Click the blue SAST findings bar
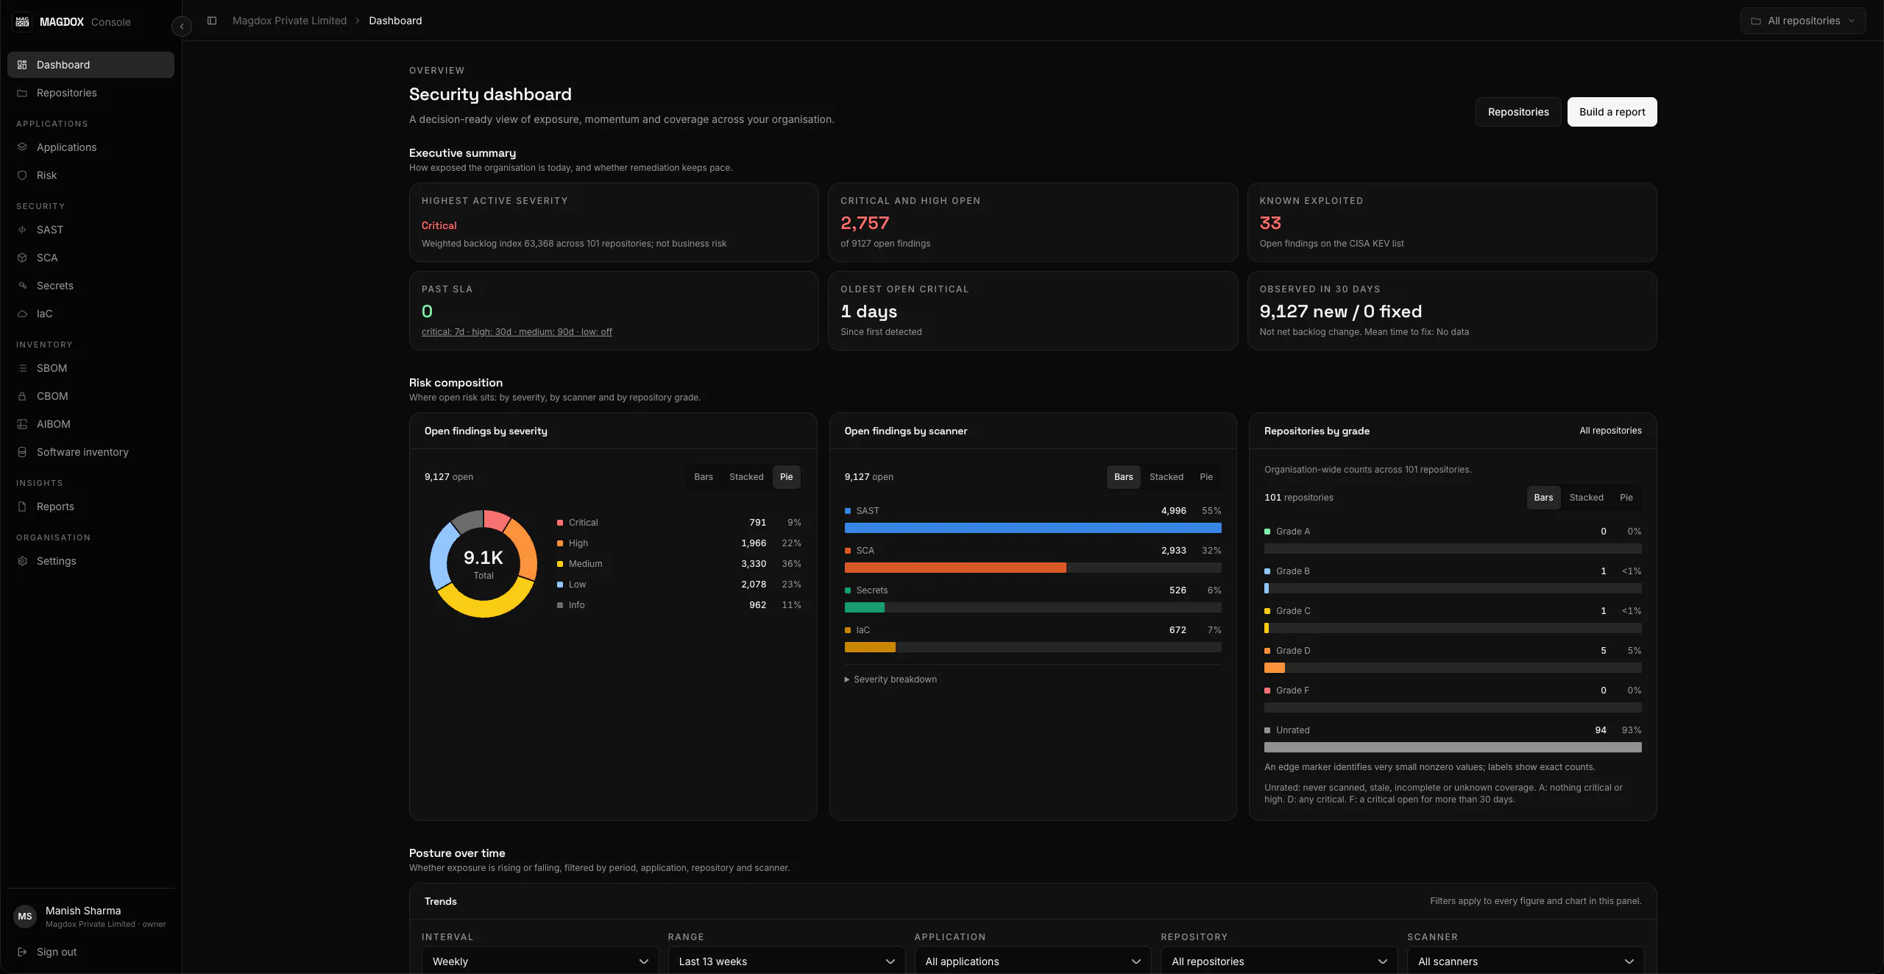This screenshot has height=974, width=1884. click(x=1033, y=528)
